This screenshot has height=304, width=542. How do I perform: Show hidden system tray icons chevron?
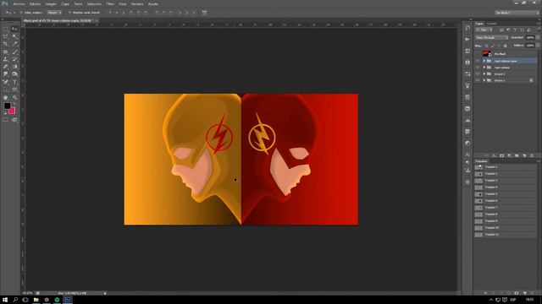tap(491, 300)
